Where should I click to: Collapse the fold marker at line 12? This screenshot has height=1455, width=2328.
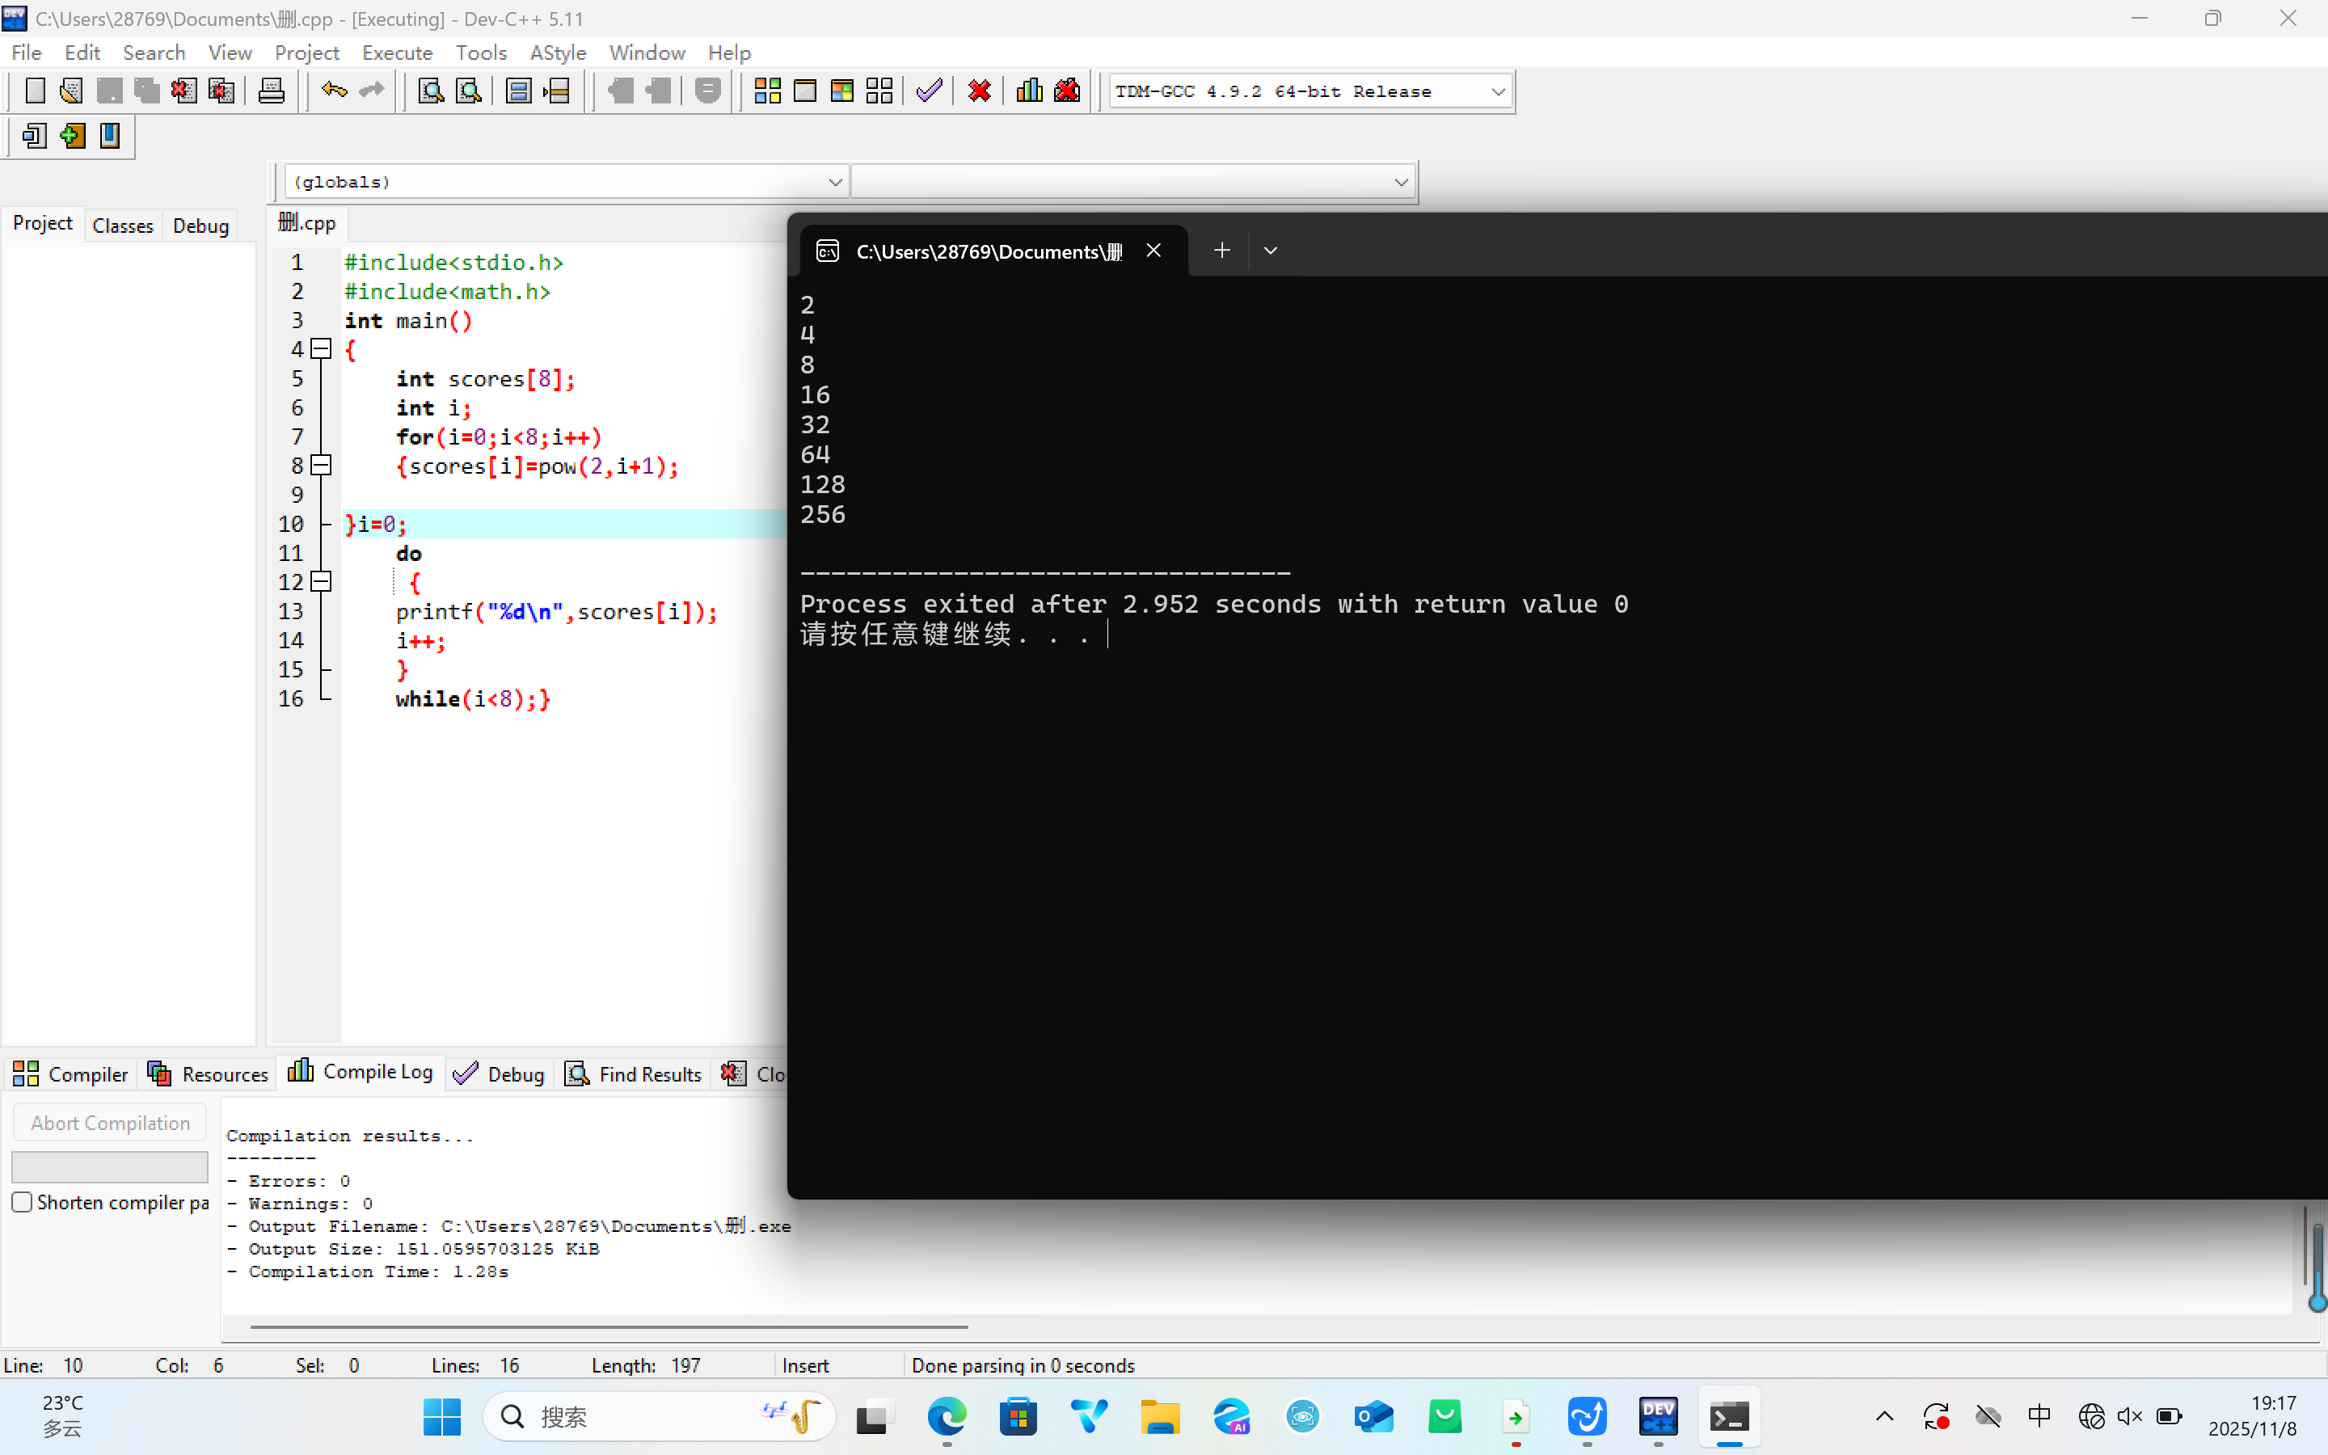coord(323,582)
